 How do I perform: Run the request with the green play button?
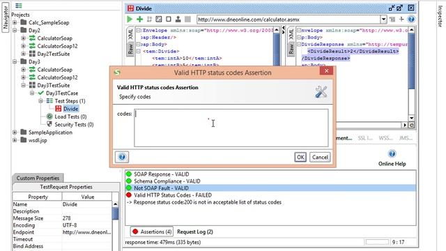(x=130, y=19)
